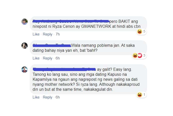Like the comment about GMANETWORK repost

point(36,34)
